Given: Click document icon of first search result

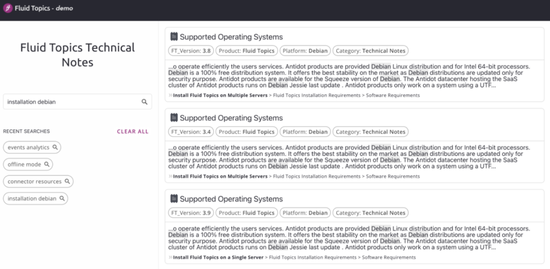Looking at the screenshot, I should 174,37.
